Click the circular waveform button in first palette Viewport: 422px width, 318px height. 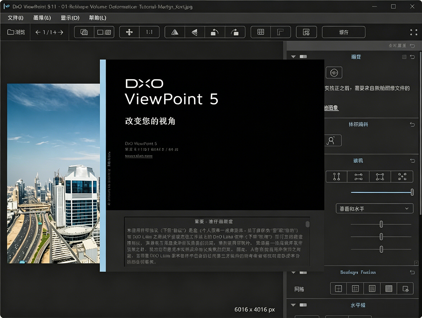pyautogui.click(x=334, y=72)
